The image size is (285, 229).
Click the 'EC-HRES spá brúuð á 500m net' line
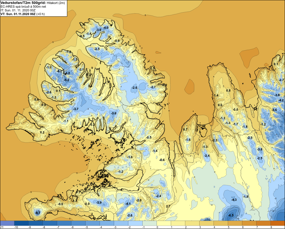click(x=23, y=7)
